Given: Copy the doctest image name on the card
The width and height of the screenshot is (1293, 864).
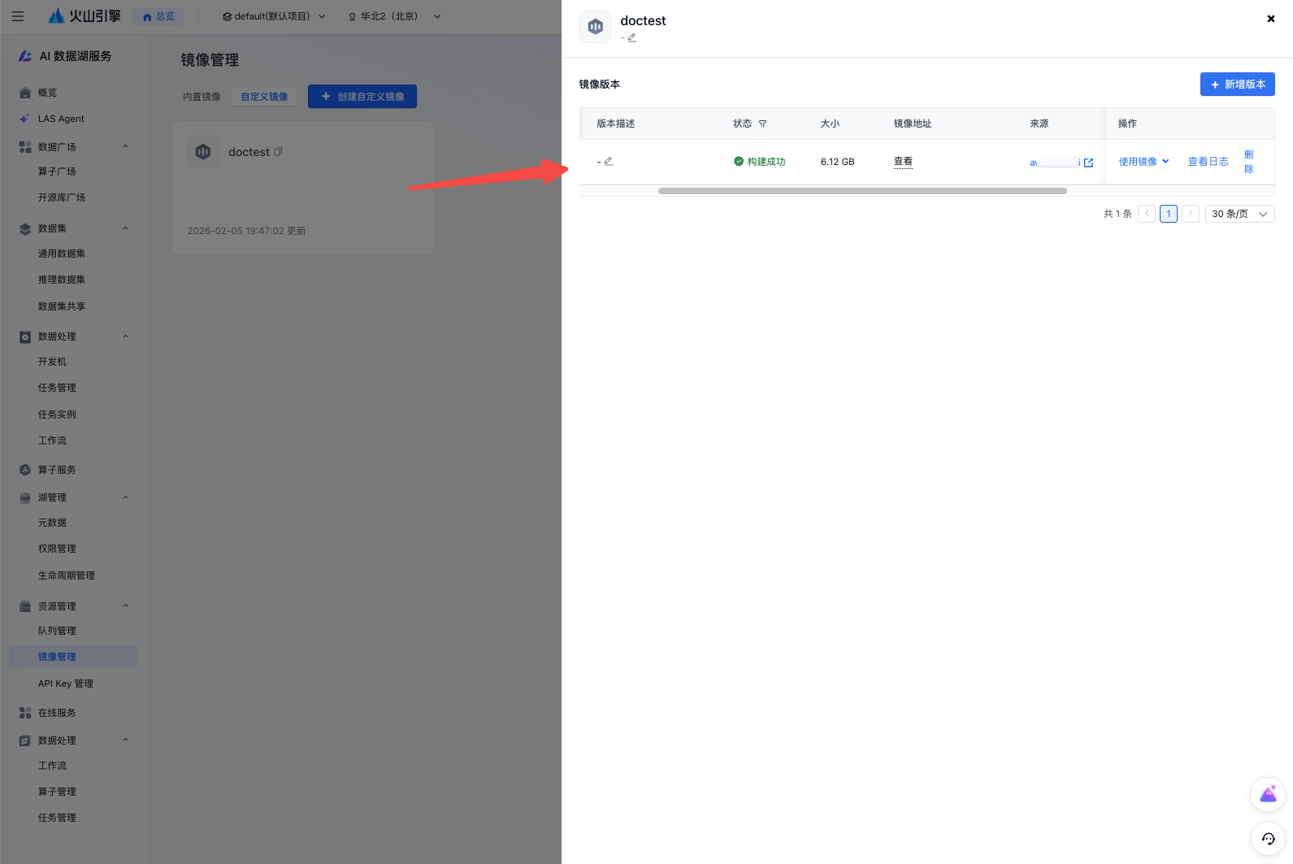Looking at the screenshot, I should [279, 152].
